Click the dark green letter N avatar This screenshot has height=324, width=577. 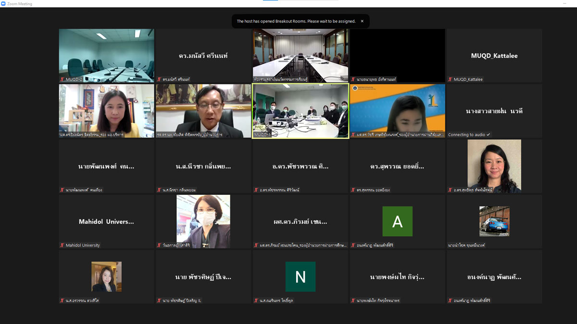[x=301, y=276]
